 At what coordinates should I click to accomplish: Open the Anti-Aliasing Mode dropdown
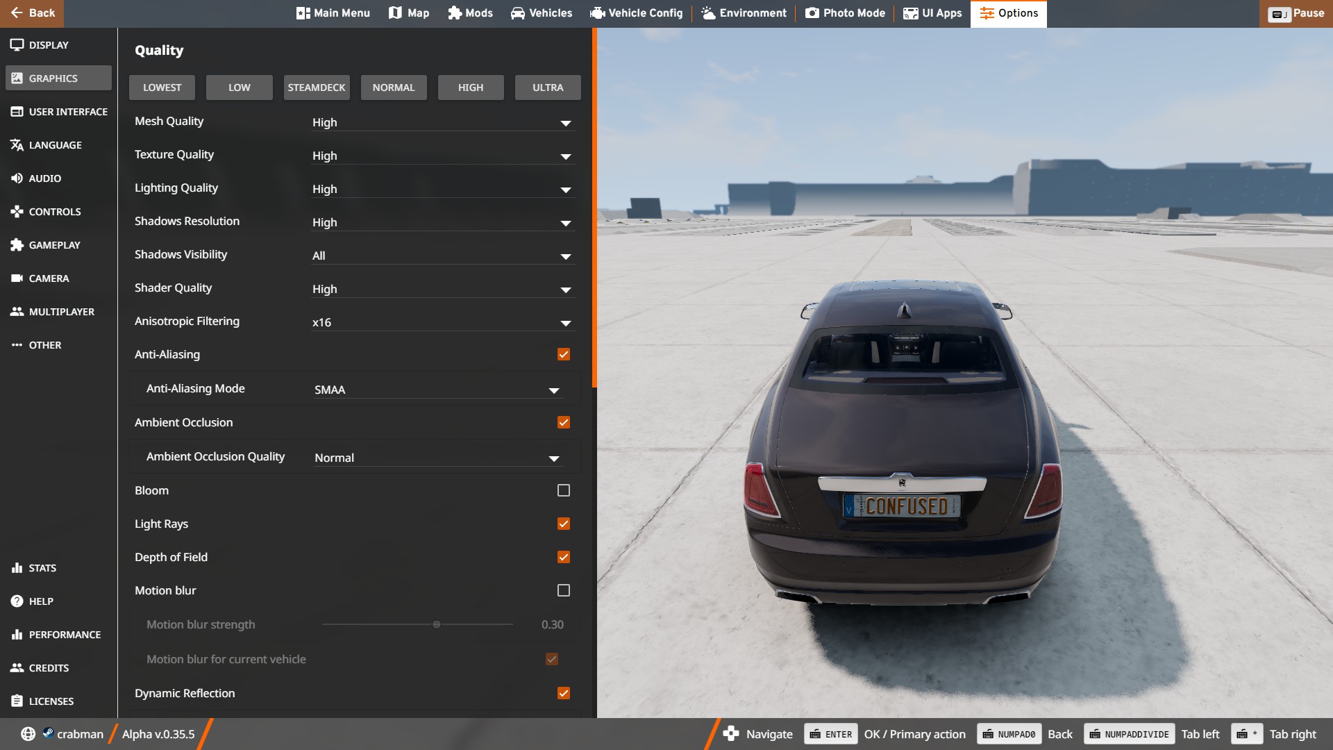(438, 390)
